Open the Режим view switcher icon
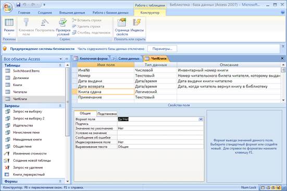 pyautogui.click(x=9, y=22)
